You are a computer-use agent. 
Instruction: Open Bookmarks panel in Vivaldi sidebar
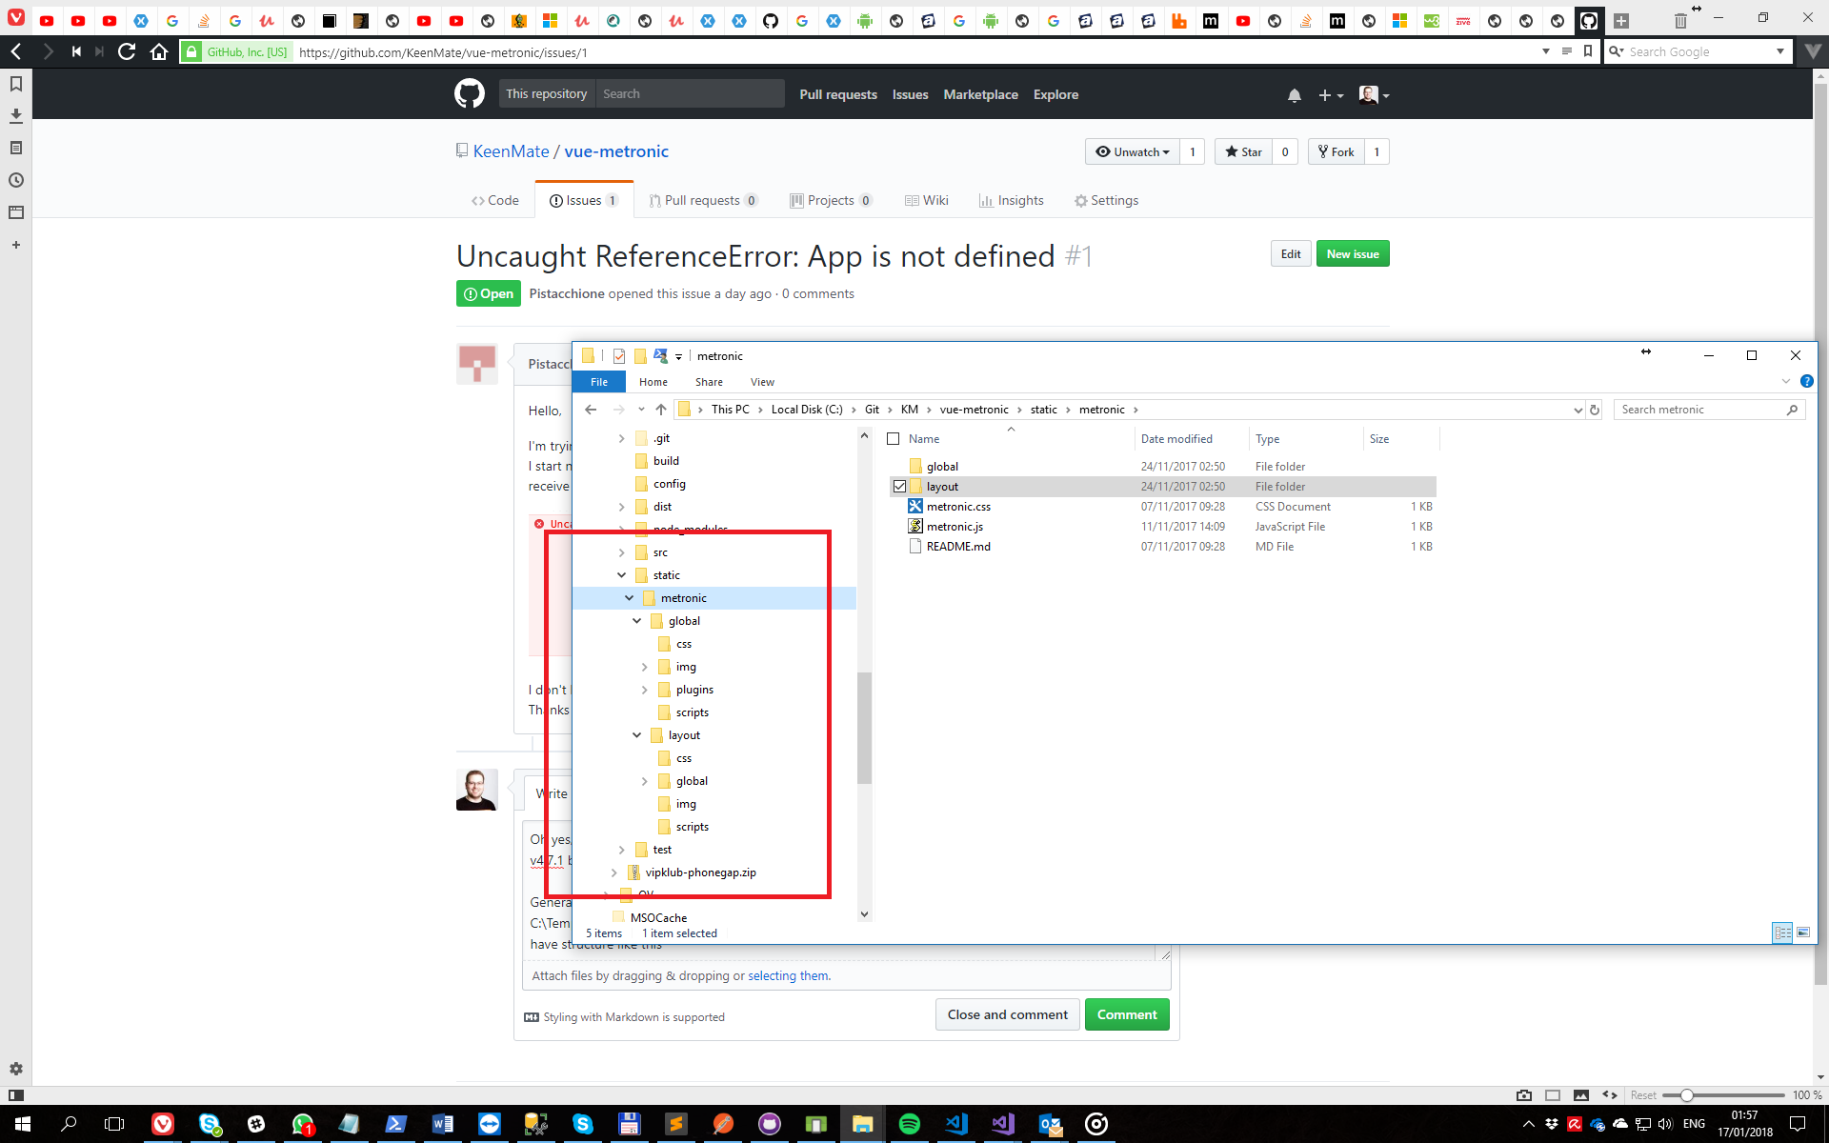16,84
